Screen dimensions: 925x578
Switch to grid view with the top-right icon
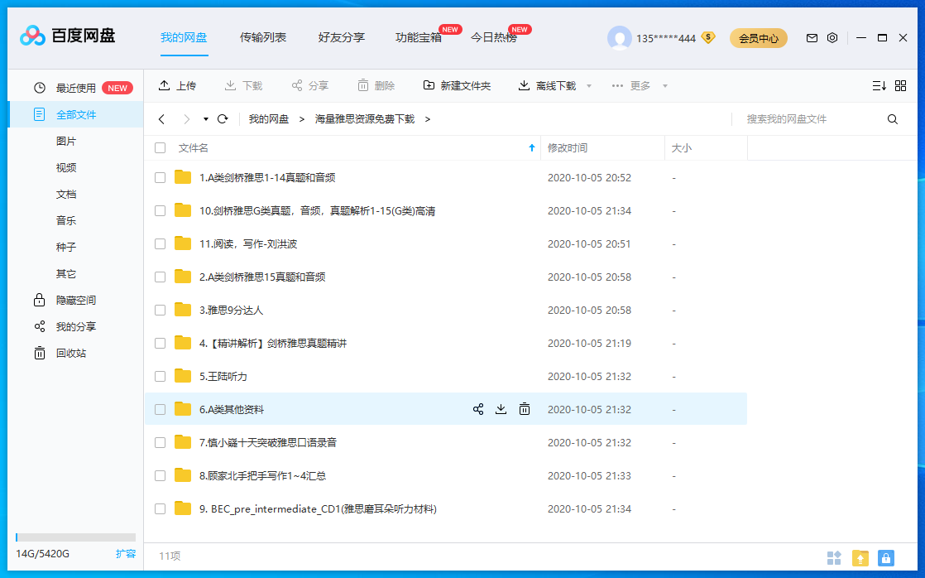[900, 84]
